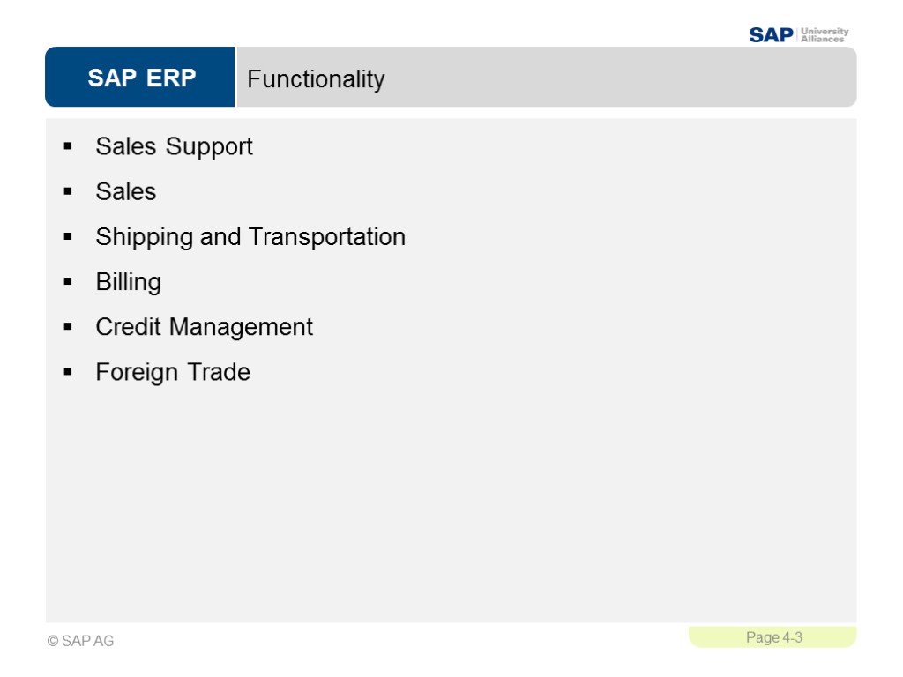903x677 pixels.
Task: Click the bullet marker before Sales Support
Action: pyautogui.click(x=68, y=146)
